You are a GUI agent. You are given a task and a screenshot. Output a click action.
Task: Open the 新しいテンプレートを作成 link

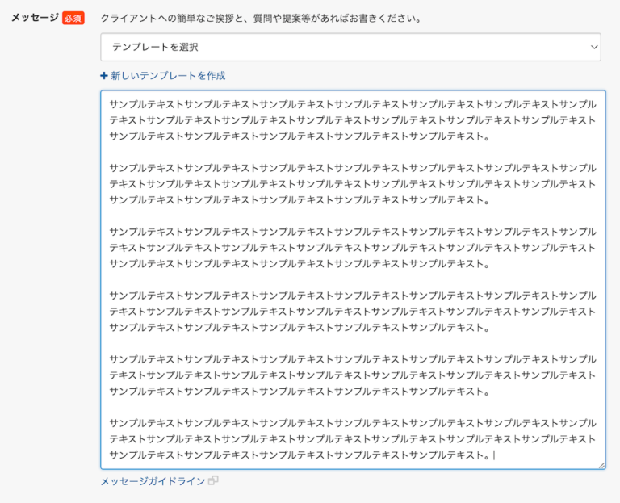(168, 76)
